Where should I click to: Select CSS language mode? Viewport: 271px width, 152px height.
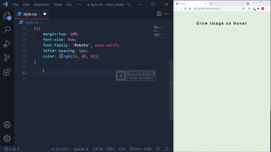(x=122, y=149)
